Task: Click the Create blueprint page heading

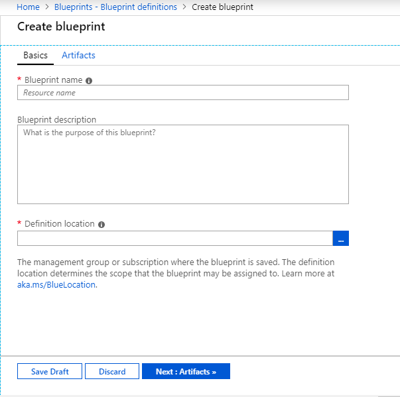Action: click(61, 27)
